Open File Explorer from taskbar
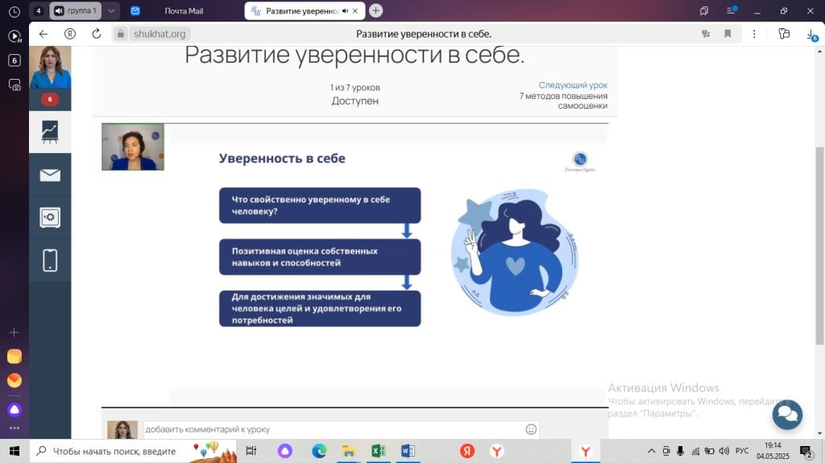 [348, 451]
